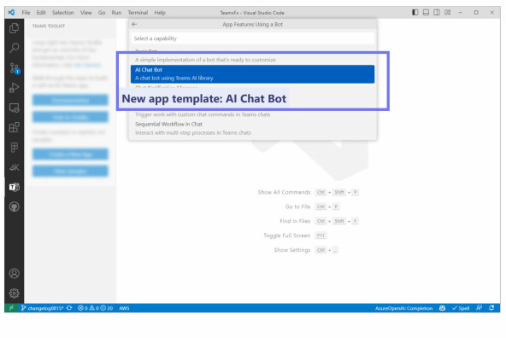Viewport: 506px width, 338px height.
Task: Click the first blue button in Teams Toolkit panel
Action: pos(70,100)
